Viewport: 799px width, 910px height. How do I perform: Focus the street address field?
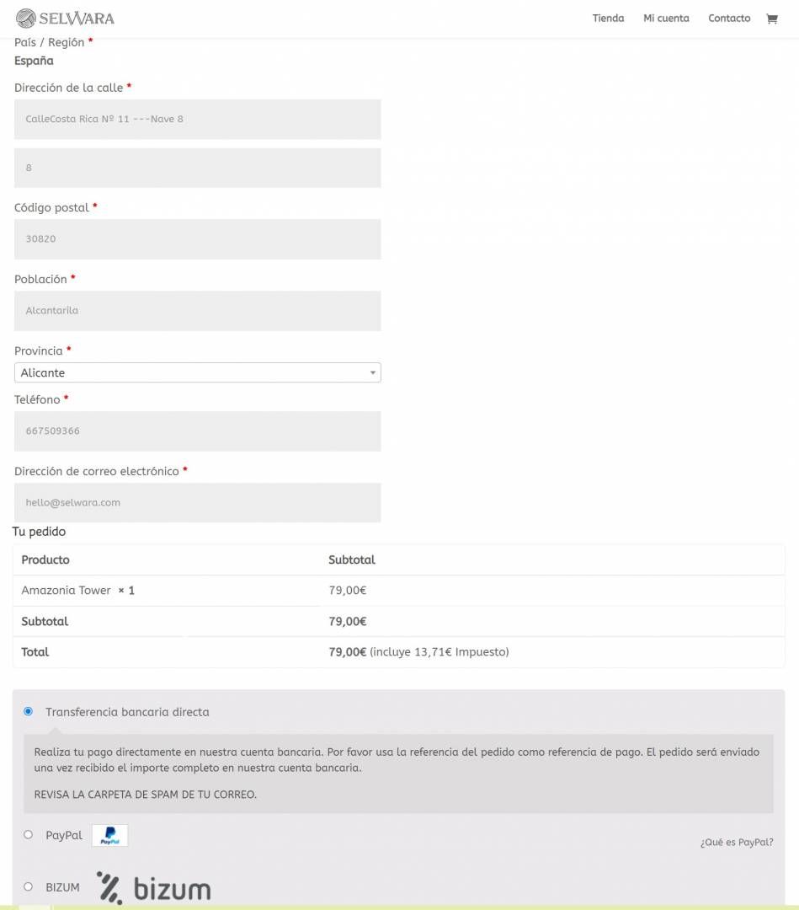(198, 119)
